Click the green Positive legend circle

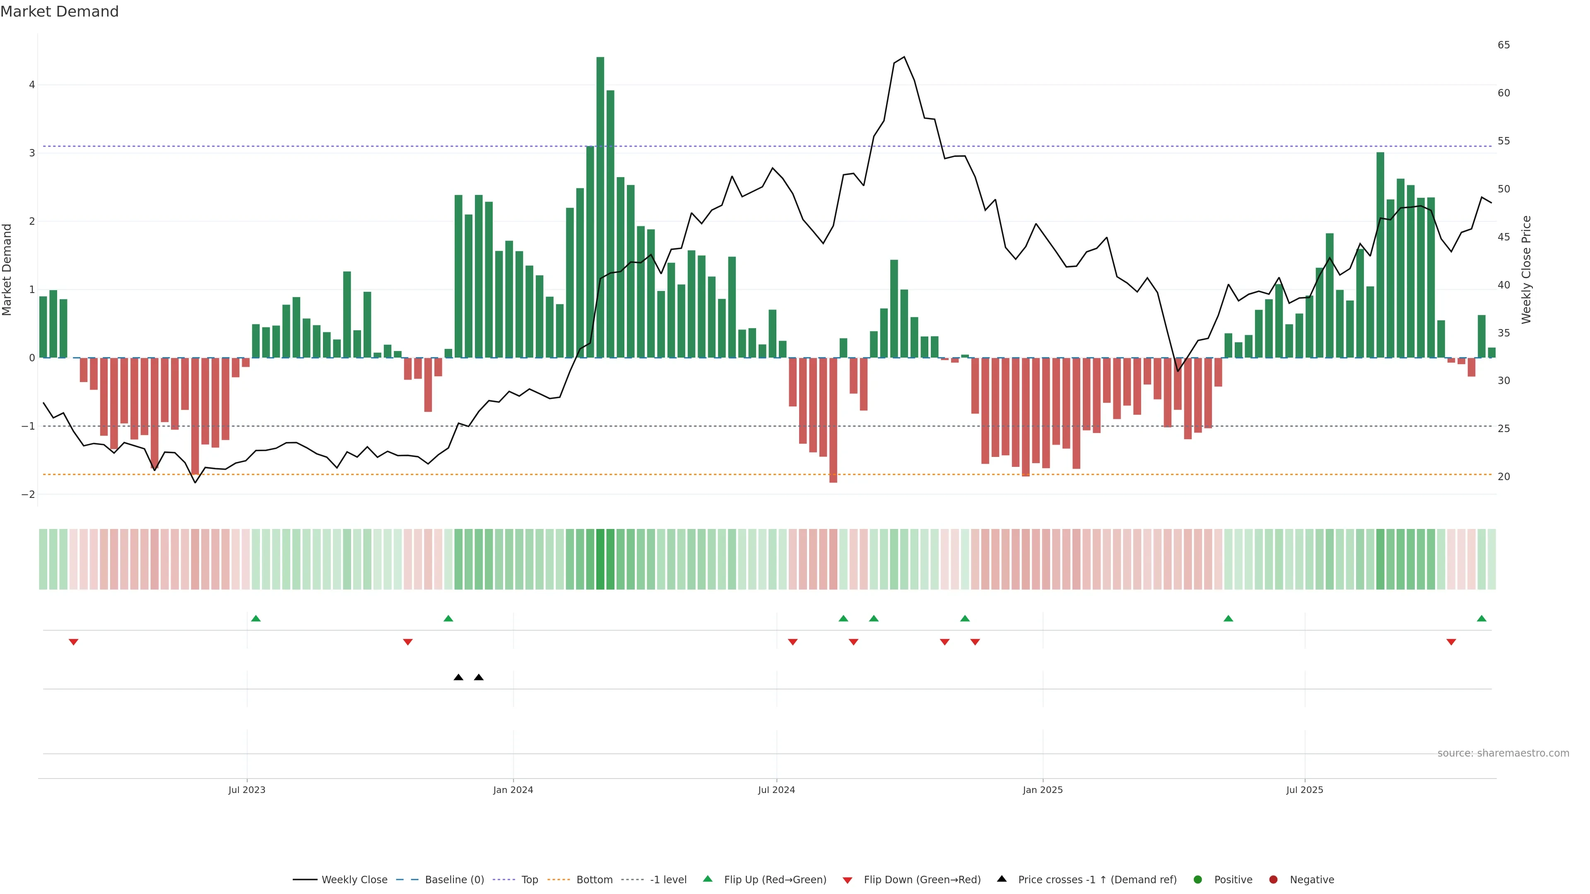(x=1197, y=879)
